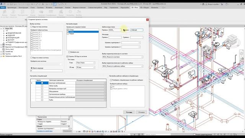Click the properties panel vertical scrollbar

71,123
